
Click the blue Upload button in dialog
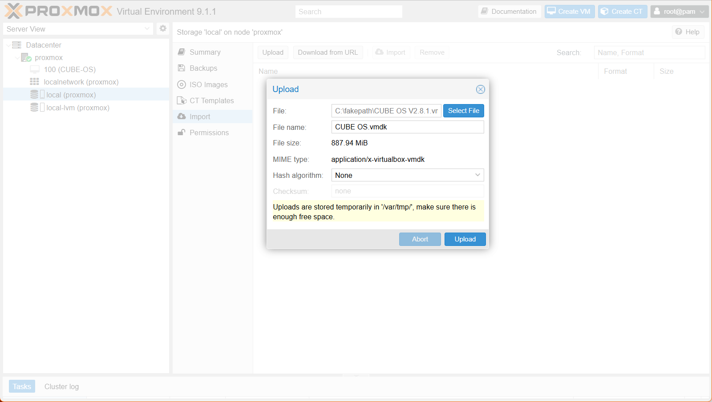pyautogui.click(x=465, y=239)
